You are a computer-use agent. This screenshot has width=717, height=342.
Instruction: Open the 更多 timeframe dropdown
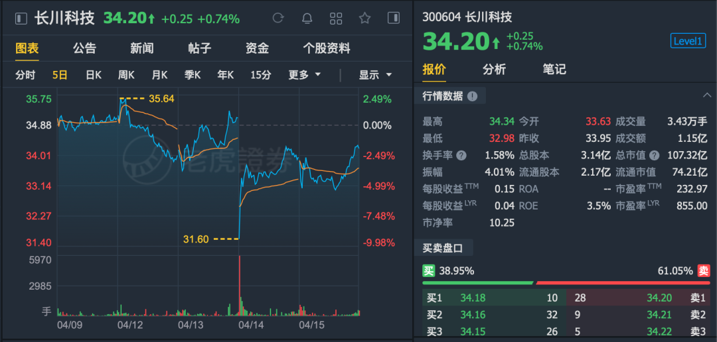[305, 75]
